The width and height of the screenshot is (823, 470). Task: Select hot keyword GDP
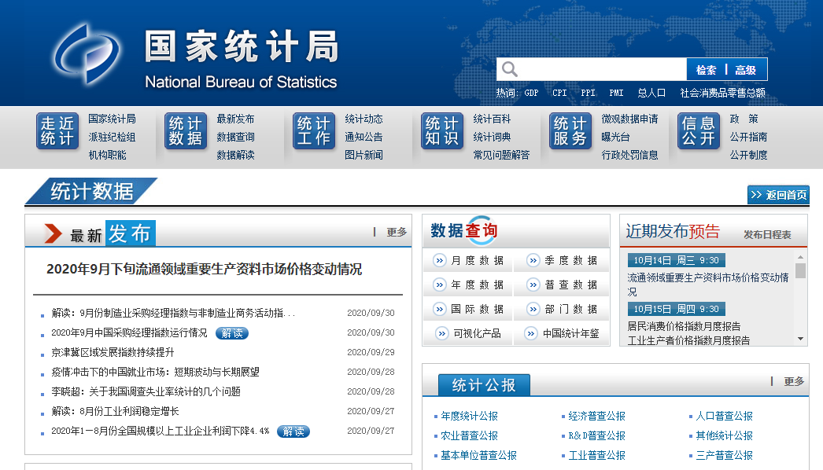(x=531, y=93)
